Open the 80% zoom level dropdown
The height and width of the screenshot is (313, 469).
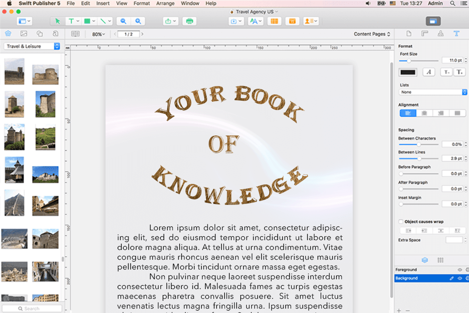click(98, 34)
